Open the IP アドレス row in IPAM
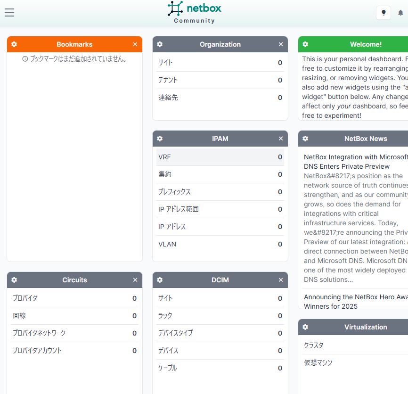 pos(220,227)
